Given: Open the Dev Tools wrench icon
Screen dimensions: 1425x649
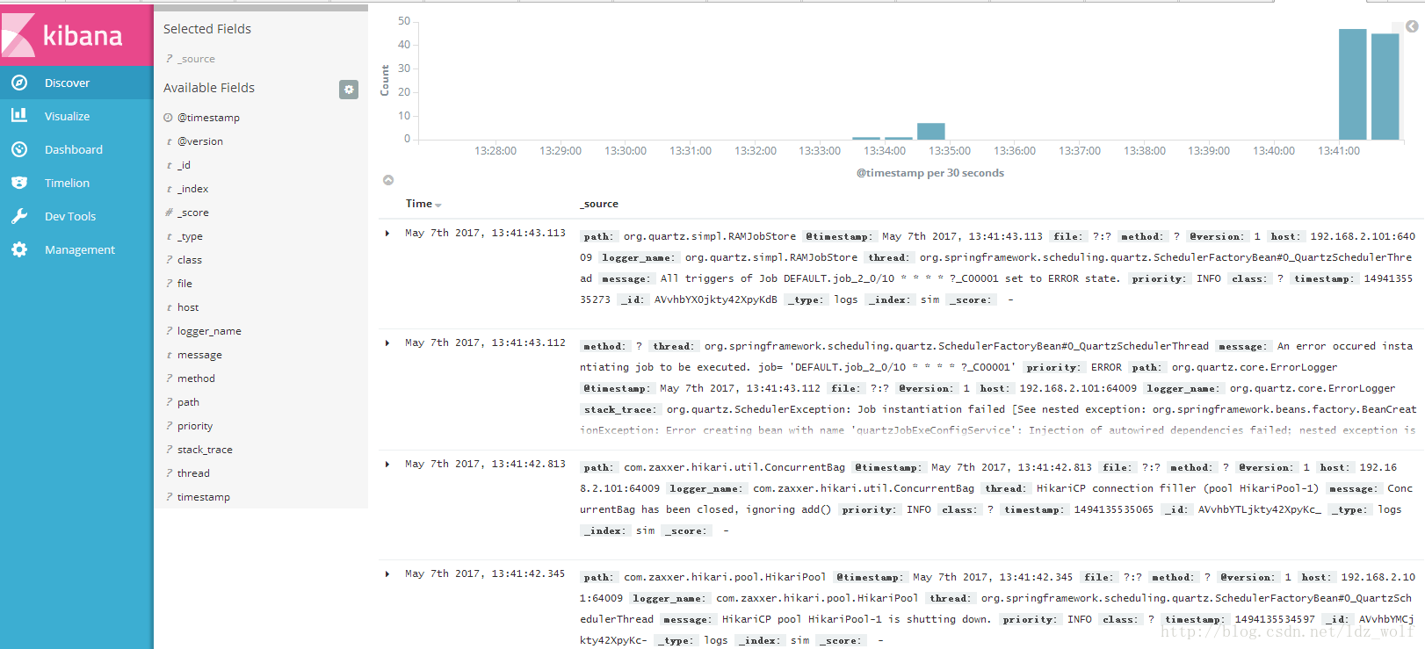Looking at the screenshot, I should (x=19, y=216).
